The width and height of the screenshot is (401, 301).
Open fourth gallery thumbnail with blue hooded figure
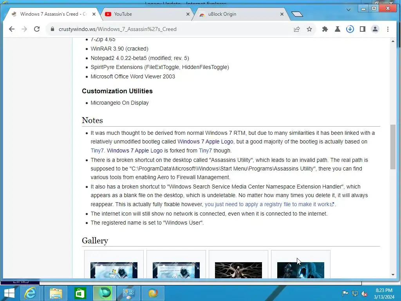[x=301, y=270]
